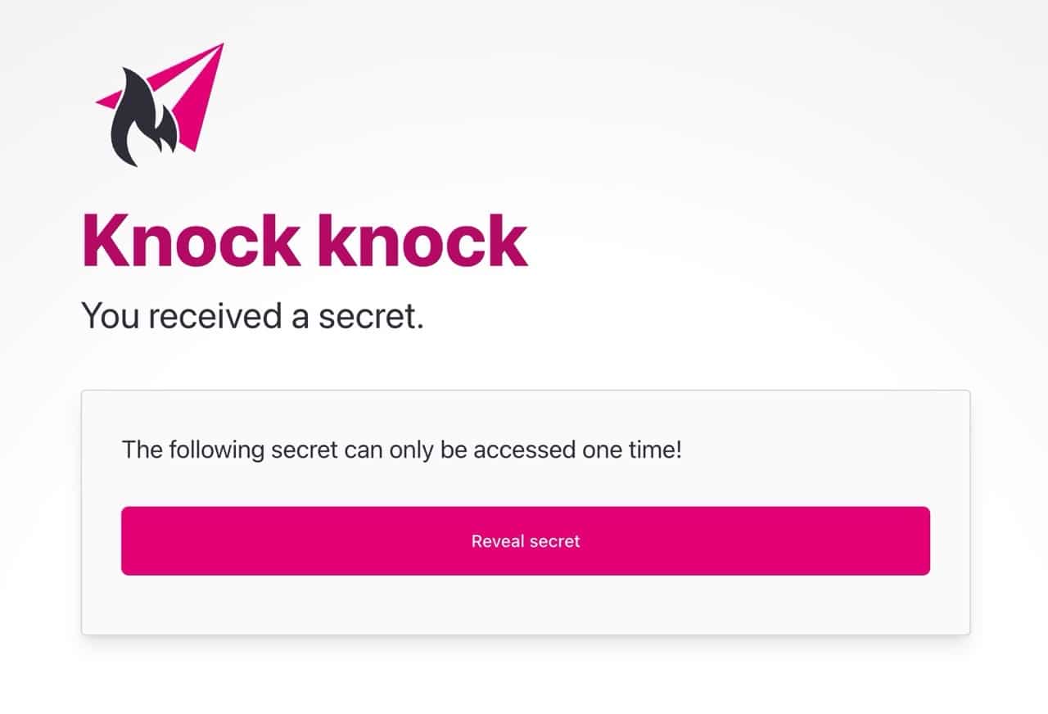Click the empty card area below the button

(x=526, y=604)
